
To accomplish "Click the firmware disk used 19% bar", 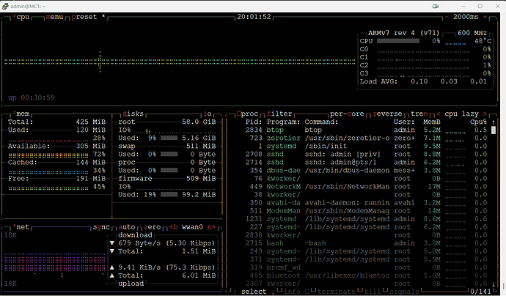I will tap(169, 194).
